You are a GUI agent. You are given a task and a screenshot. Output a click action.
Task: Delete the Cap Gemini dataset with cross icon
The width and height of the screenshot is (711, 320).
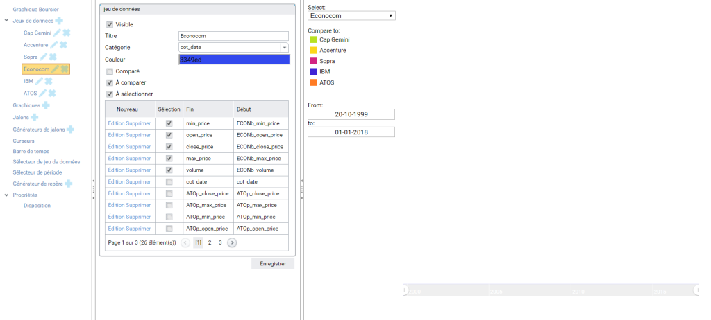66,33
